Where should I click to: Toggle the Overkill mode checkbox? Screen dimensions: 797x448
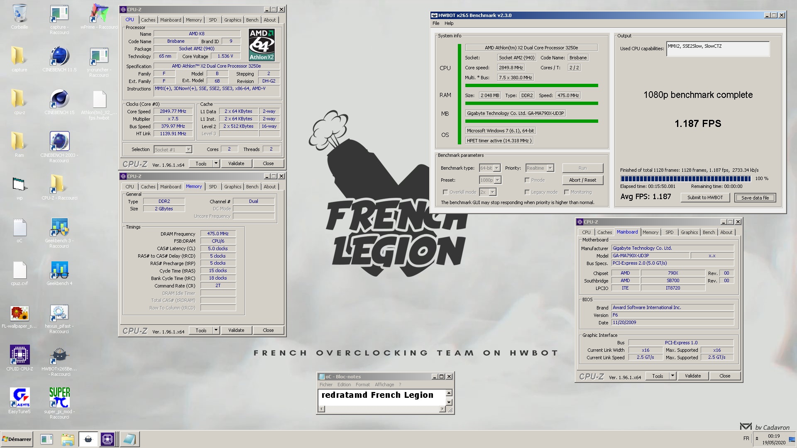pos(445,192)
